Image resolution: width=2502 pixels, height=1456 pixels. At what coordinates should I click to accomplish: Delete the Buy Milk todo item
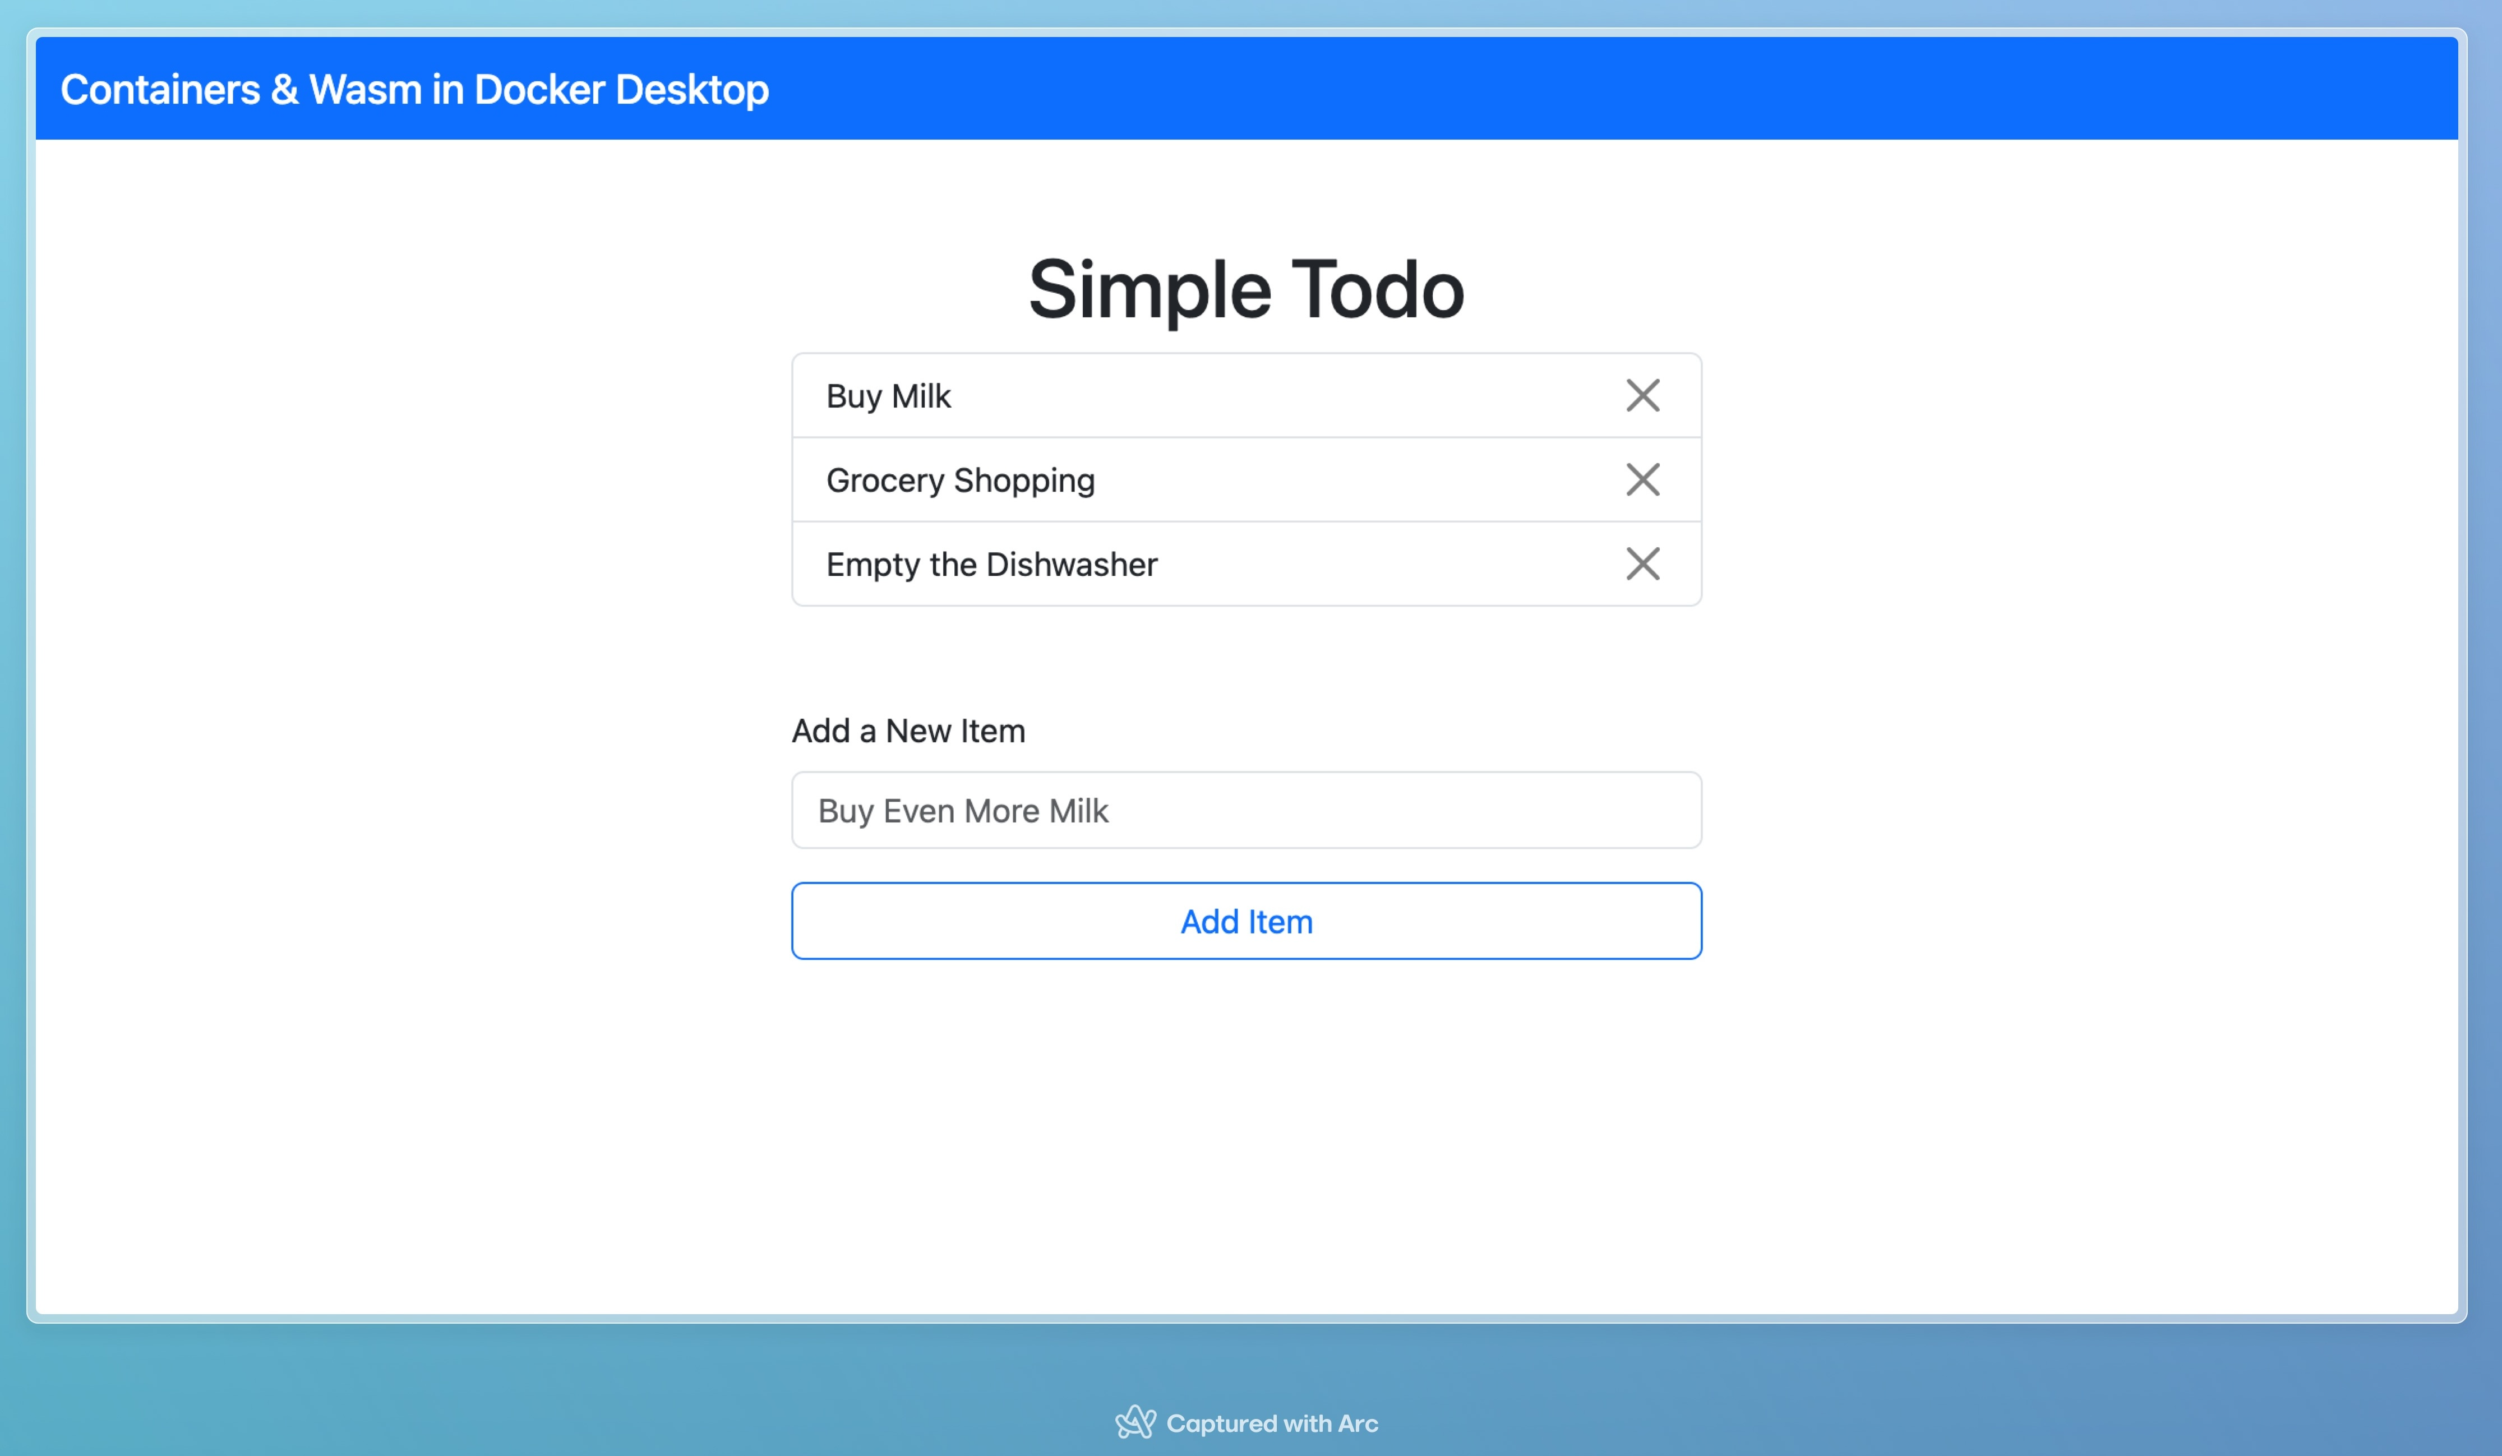(x=1642, y=395)
